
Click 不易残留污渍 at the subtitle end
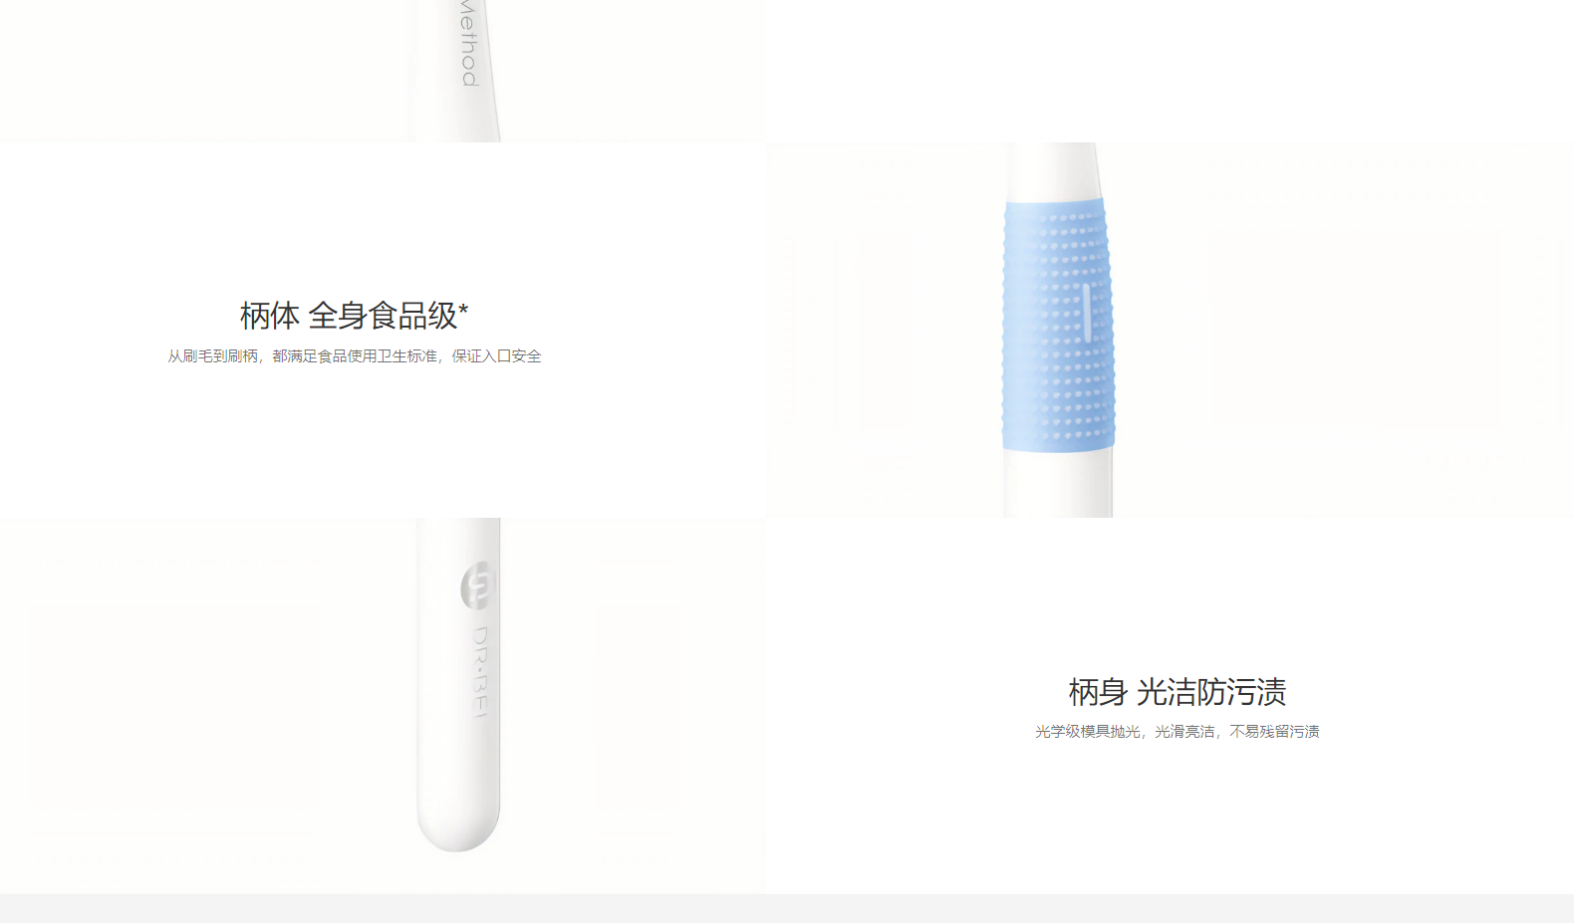point(1274,732)
